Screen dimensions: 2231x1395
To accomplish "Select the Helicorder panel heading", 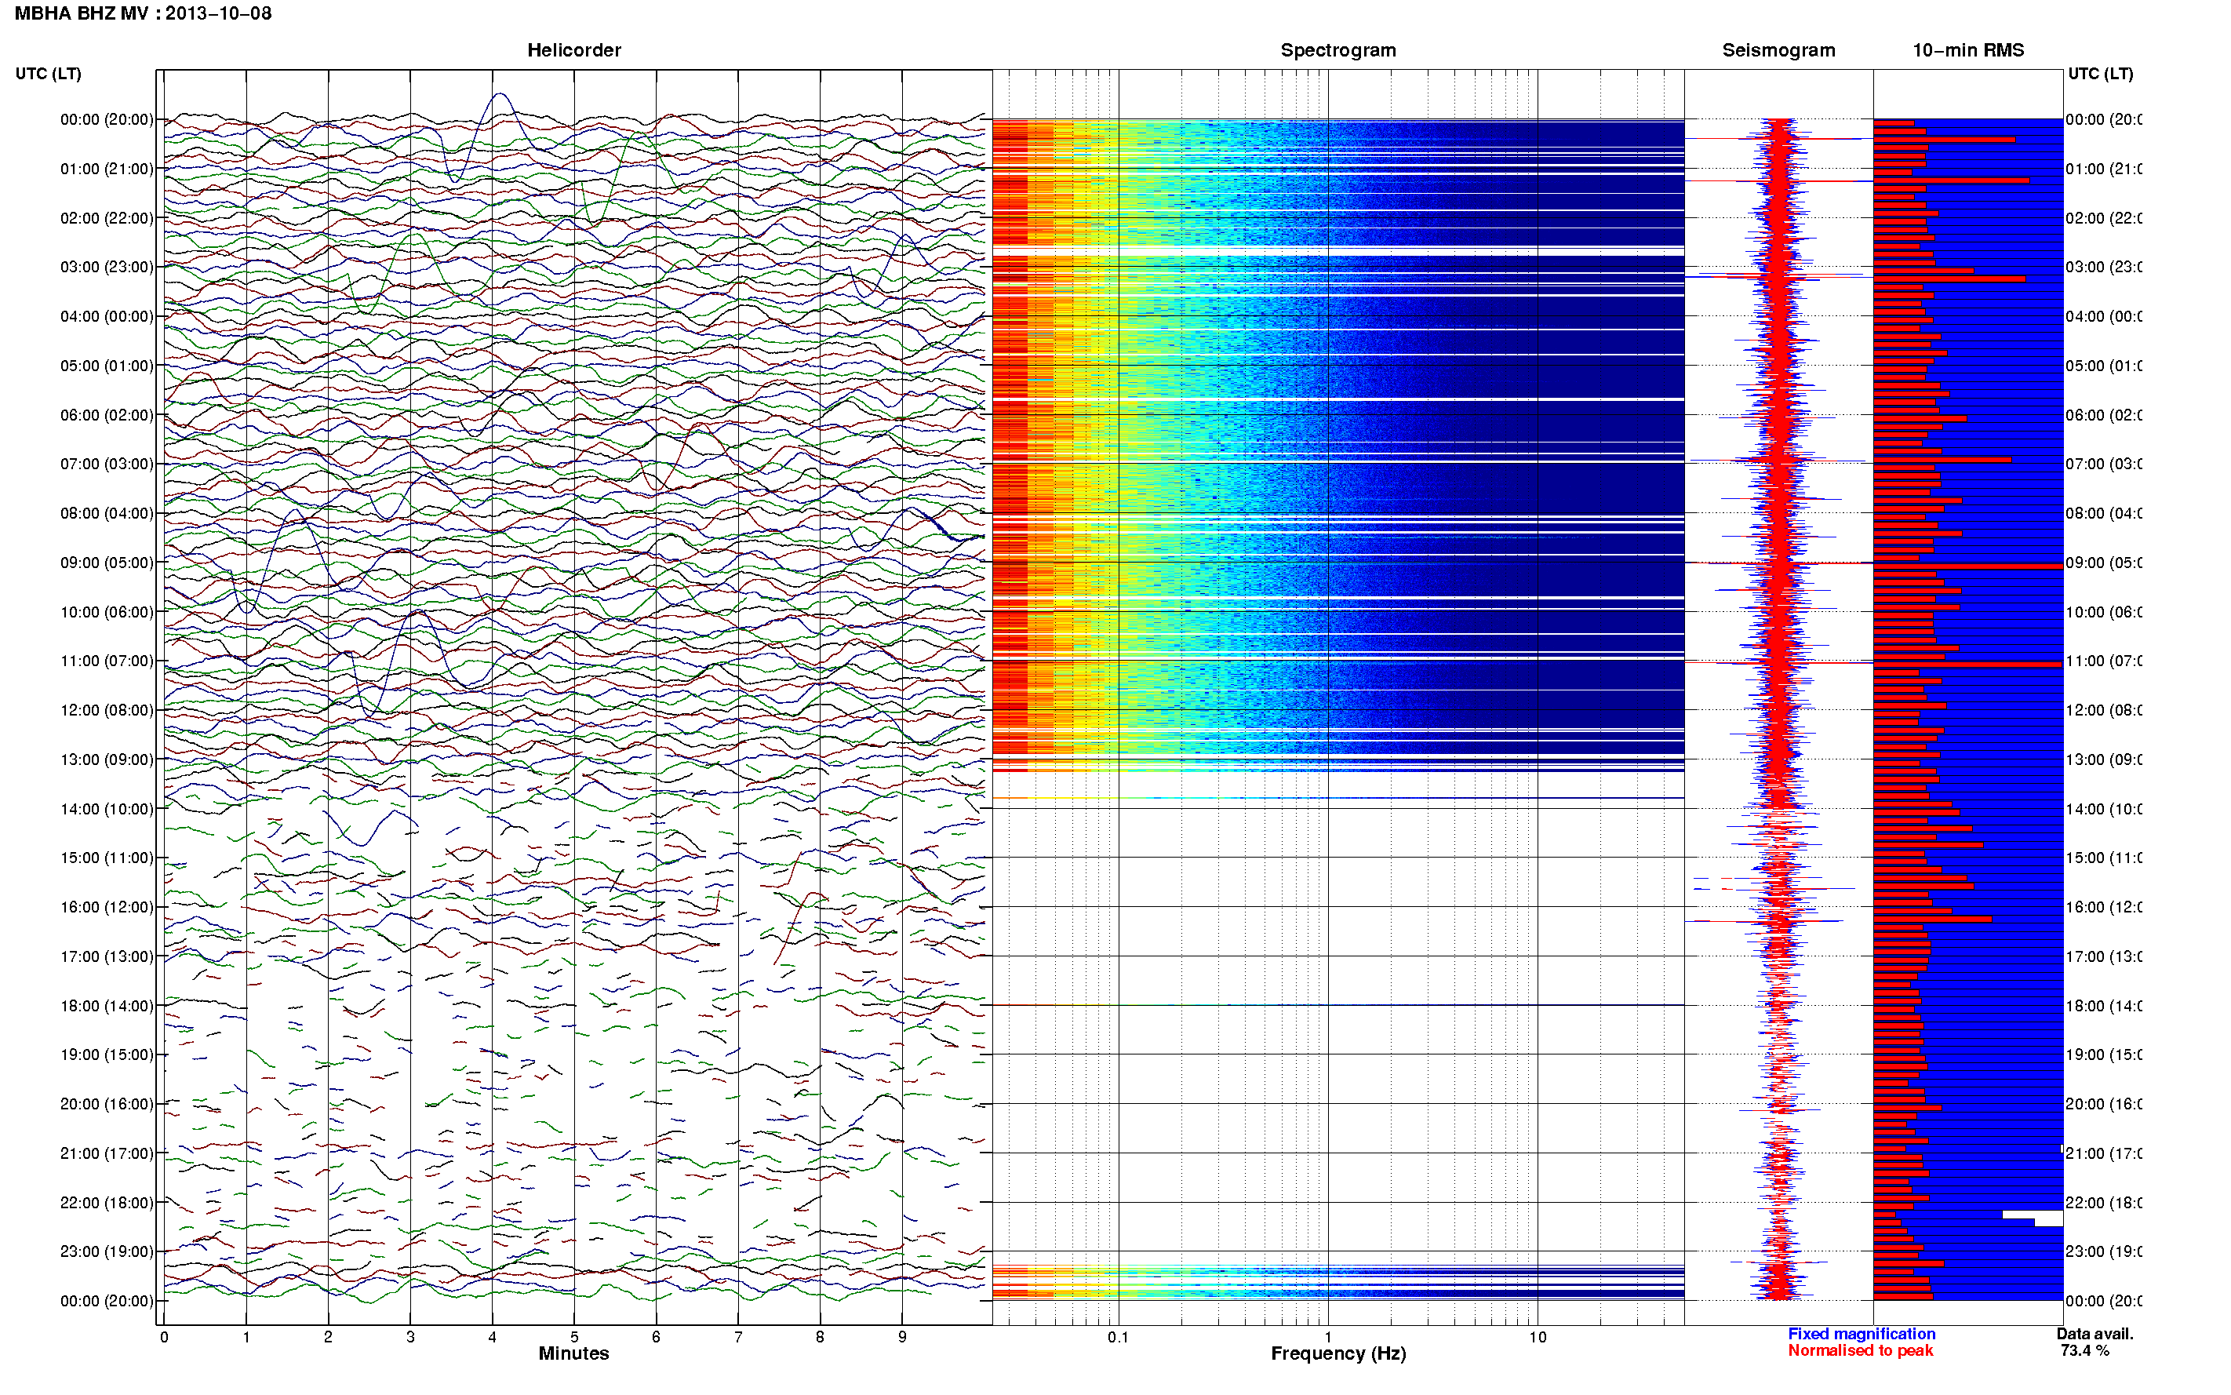I will pyautogui.click(x=573, y=50).
